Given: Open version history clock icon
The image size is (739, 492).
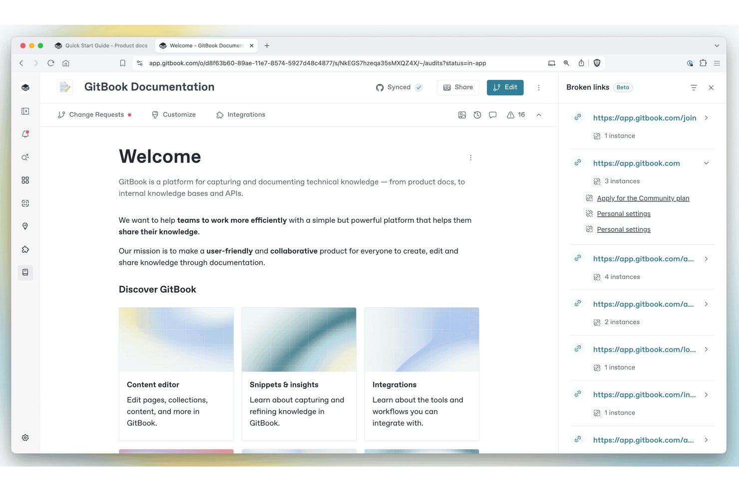Looking at the screenshot, I should pos(477,115).
